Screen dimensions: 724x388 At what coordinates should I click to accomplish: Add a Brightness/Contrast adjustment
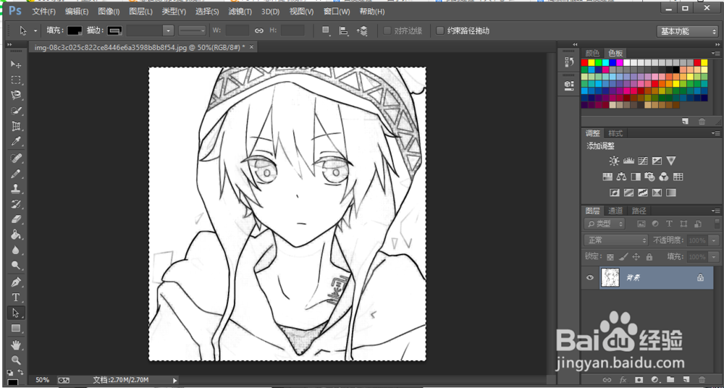point(614,161)
